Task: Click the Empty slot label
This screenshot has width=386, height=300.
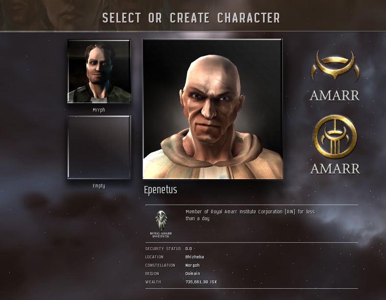Action: coord(99,185)
